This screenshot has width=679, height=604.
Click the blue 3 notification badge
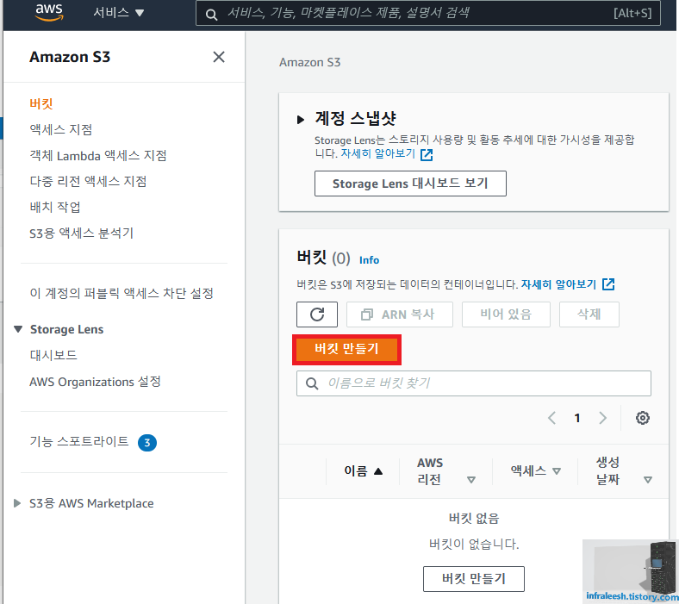point(147,443)
